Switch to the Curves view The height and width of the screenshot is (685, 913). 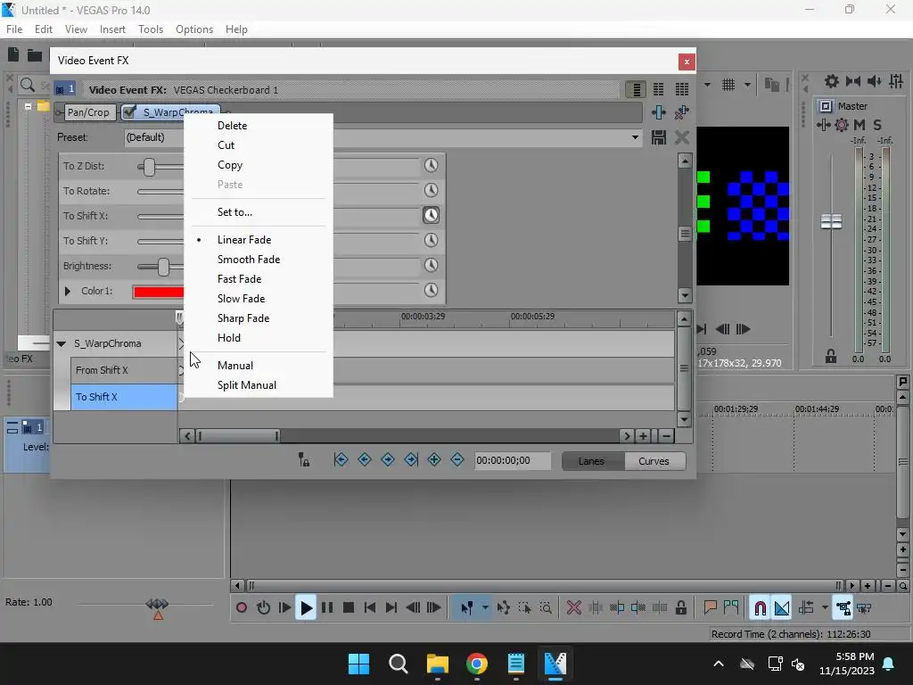[x=654, y=461]
